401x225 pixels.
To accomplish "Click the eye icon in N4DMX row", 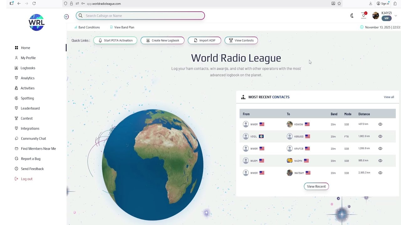I will point(380,161).
